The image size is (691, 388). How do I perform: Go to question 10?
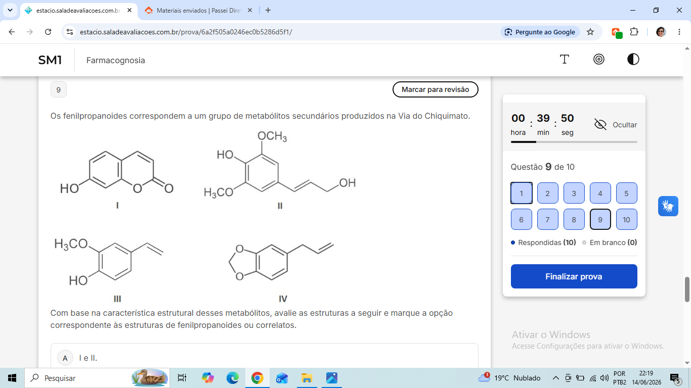(x=627, y=219)
